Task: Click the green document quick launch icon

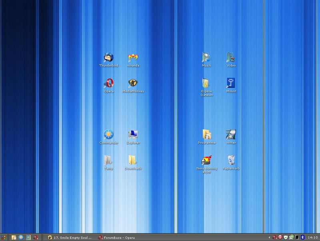Action: point(28,237)
